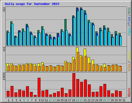This screenshot has width=132, height=103.
Task: Click green weekend day label 5
Action: [x=24, y=100]
